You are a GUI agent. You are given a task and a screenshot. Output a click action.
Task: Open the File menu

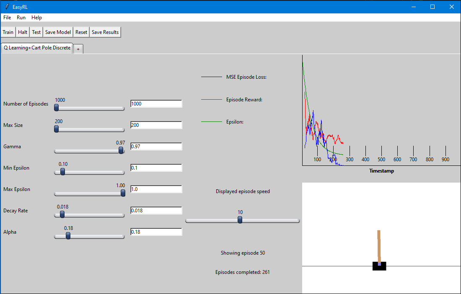7,18
